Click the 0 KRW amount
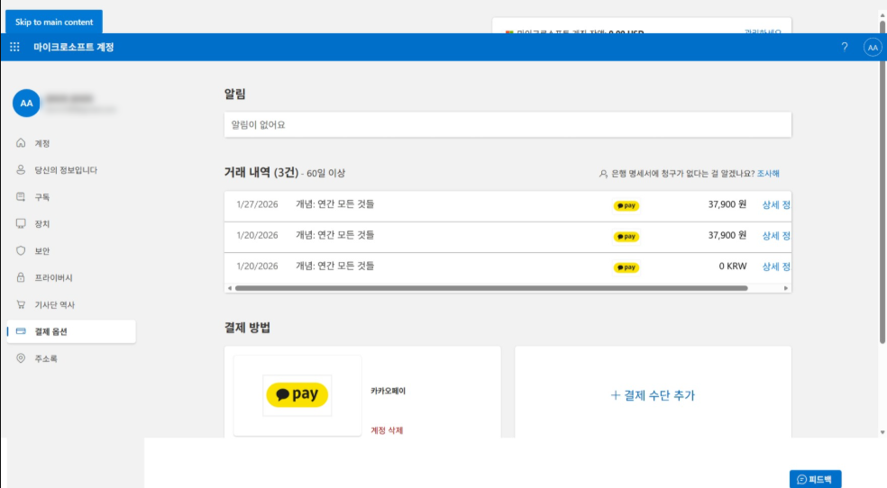The image size is (887, 488). [733, 266]
